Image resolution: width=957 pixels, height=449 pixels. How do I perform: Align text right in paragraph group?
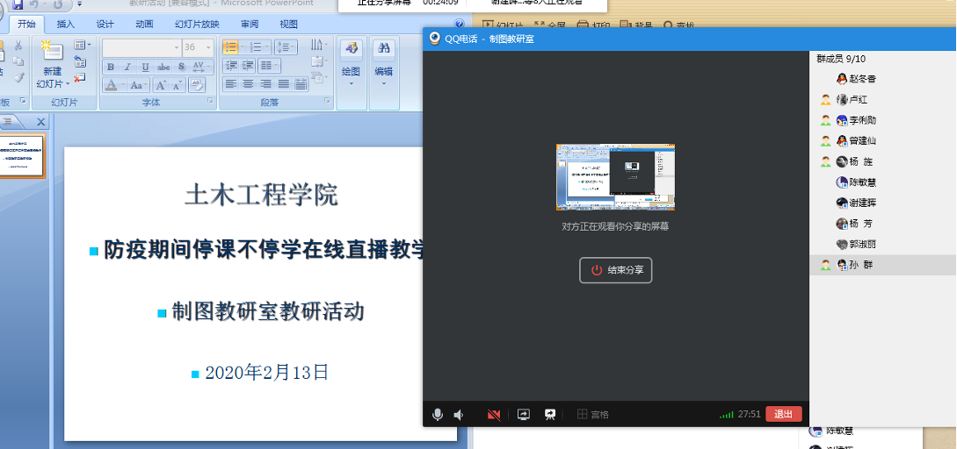click(265, 84)
